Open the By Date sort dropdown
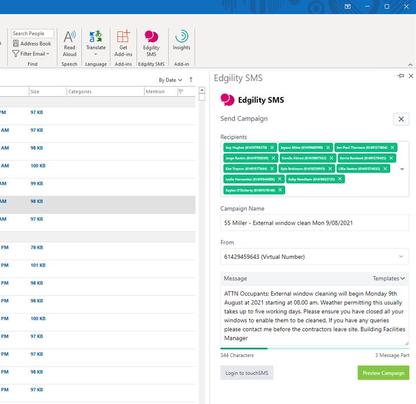This screenshot has height=404, width=416. tap(171, 80)
